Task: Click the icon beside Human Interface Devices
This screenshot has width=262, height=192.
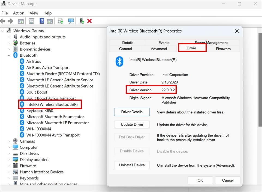Action: (15, 172)
